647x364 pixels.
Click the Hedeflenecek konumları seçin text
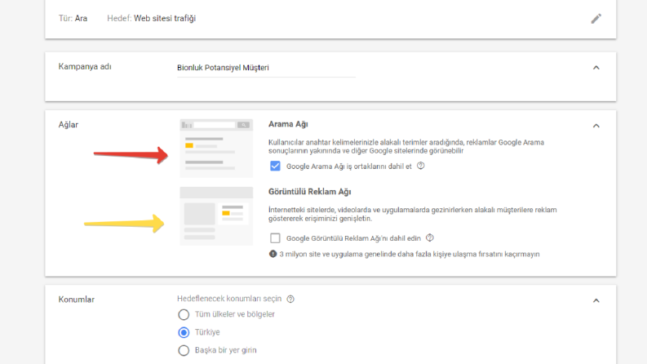tap(229, 299)
